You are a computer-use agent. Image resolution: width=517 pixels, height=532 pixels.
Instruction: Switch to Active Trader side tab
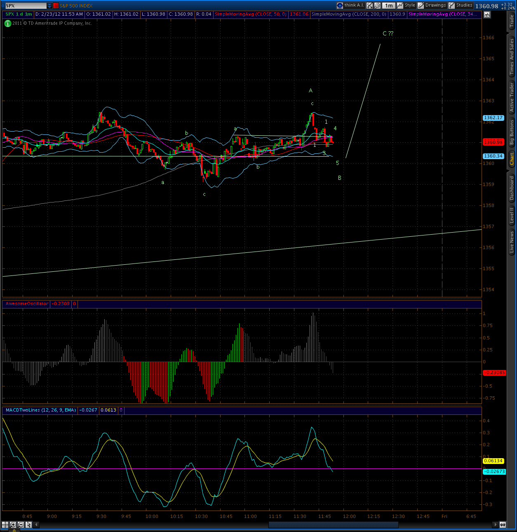(x=512, y=98)
